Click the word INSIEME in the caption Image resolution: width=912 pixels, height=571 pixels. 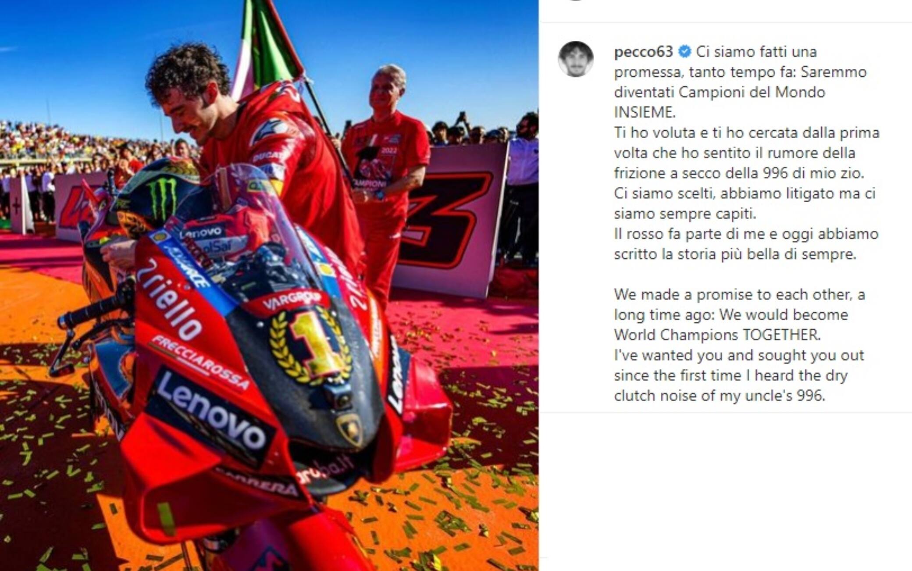coord(645,112)
